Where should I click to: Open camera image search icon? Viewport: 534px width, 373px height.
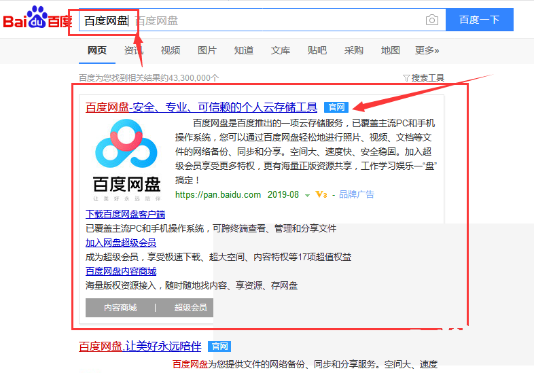click(432, 20)
